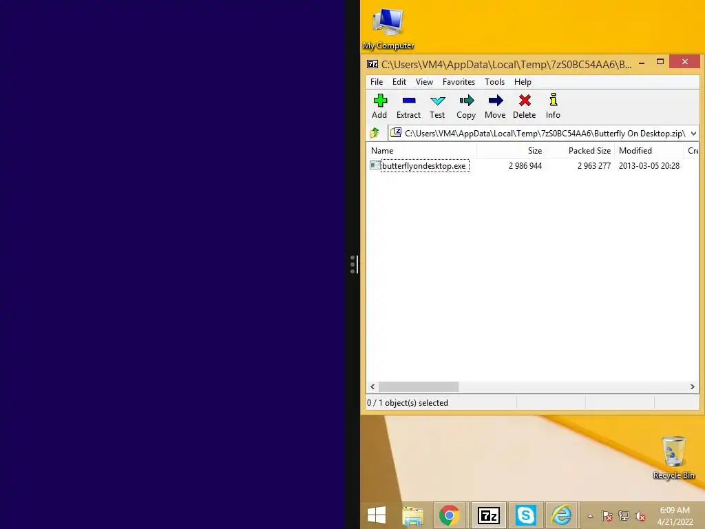Open the View menu

click(424, 82)
